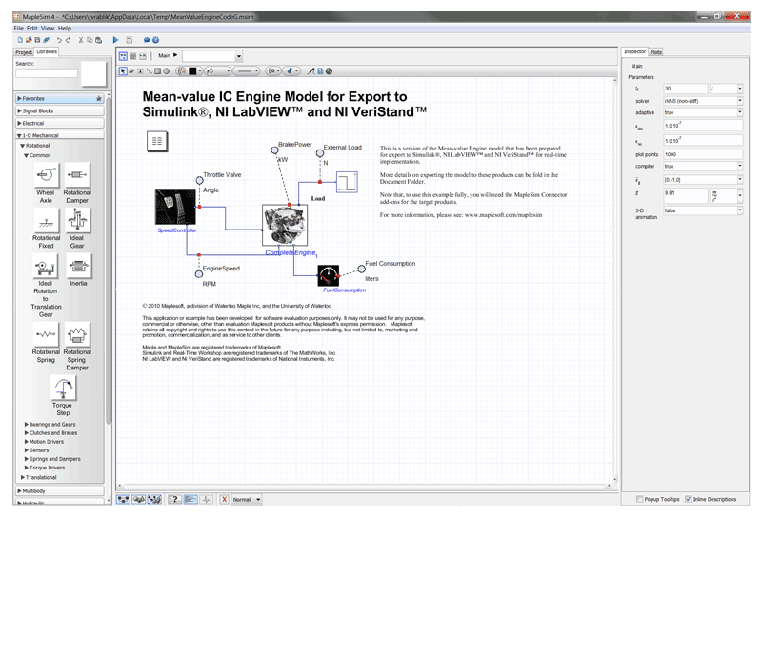Uncheck the Inline Descriptions checkbox

[x=689, y=499]
